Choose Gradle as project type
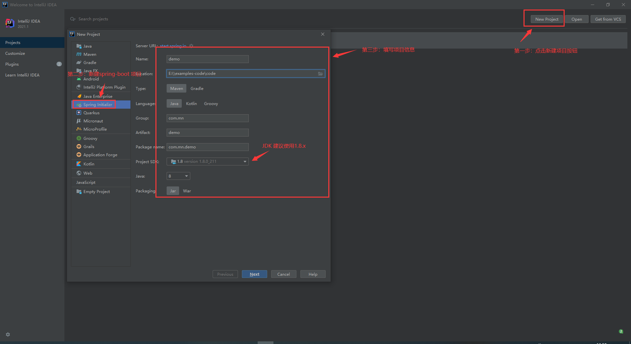The height and width of the screenshot is (344, 631). (x=197, y=89)
